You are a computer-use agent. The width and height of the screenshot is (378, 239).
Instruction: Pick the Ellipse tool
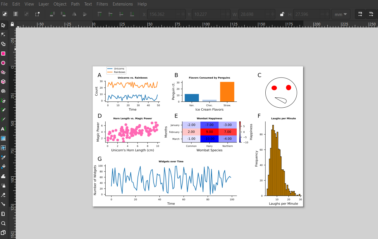(4, 62)
